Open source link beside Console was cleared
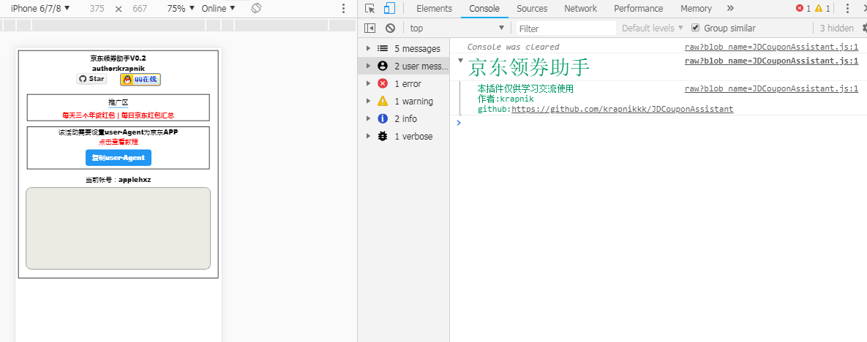The width and height of the screenshot is (867, 342). tap(771, 47)
